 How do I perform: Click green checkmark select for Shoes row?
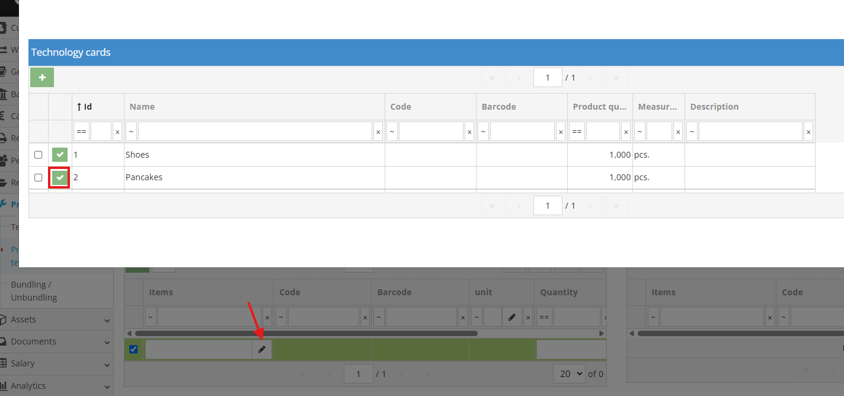click(x=60, y=155)
